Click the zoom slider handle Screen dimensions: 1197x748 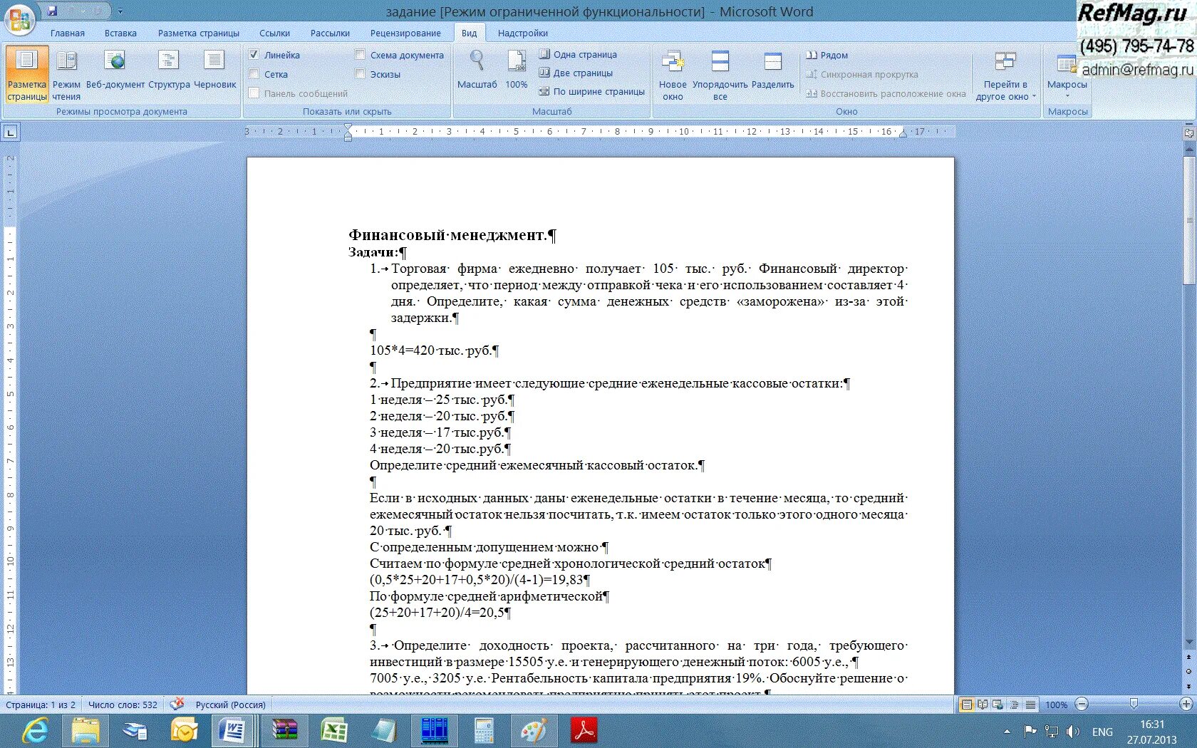tap(1134, 704)
